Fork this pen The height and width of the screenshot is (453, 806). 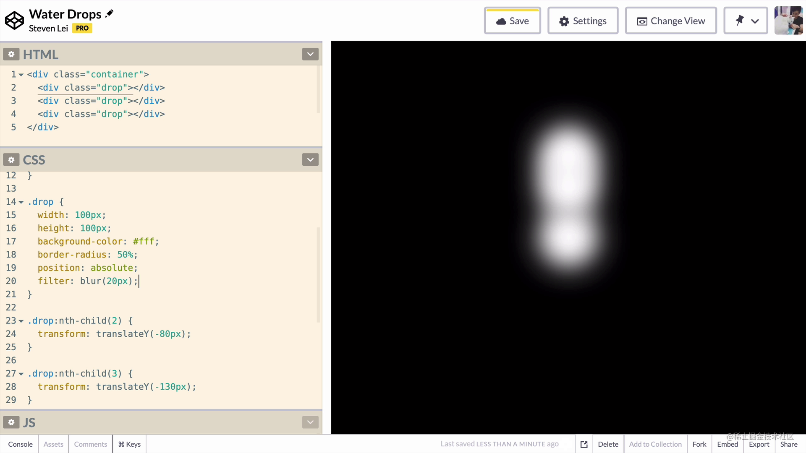tap(699, 444)
